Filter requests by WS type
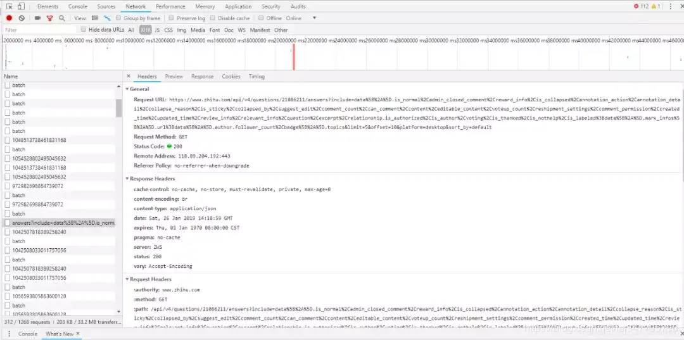The width and height of the screenshot is (684, 340). click(x=242, y=30)
